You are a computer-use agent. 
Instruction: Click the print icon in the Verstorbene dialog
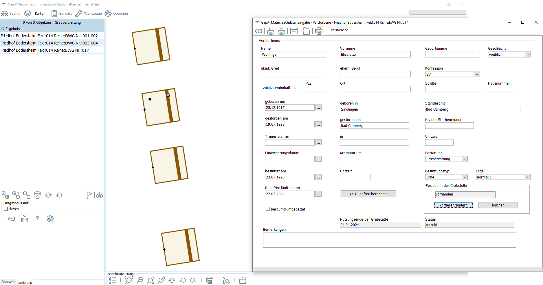click(x=319, y=31)
